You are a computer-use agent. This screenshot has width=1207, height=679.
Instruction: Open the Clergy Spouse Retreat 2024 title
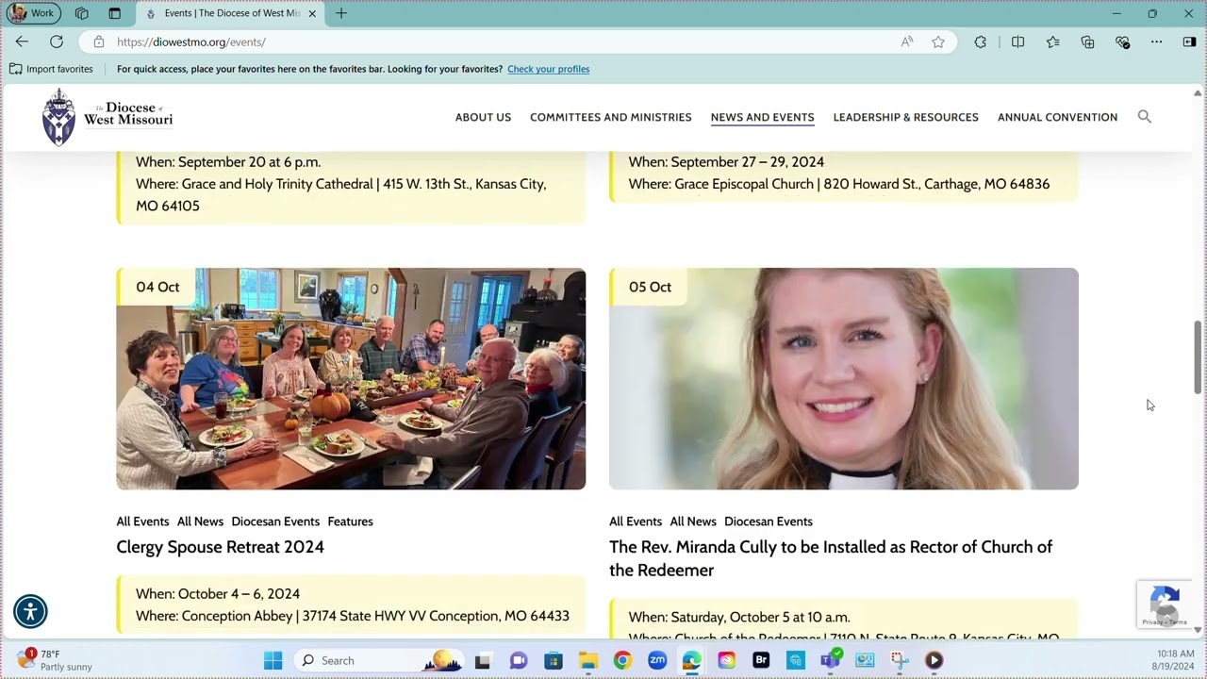pos(220,547)
